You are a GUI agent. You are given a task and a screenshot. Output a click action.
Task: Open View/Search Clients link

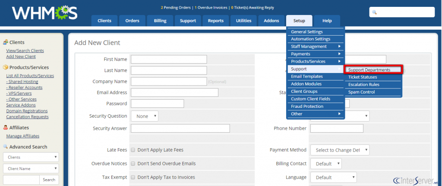(x=25, y=51)
